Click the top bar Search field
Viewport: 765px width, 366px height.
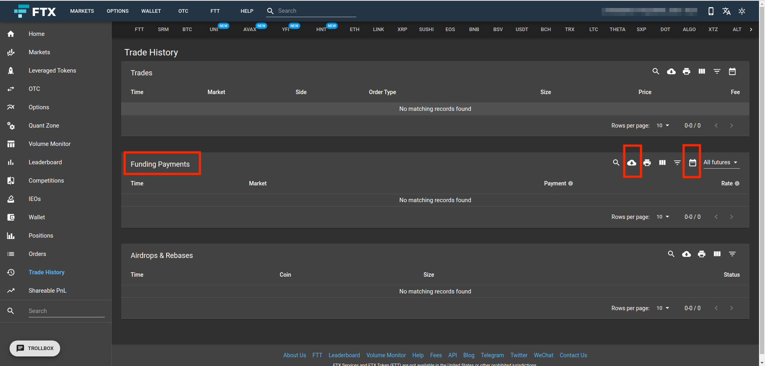(x=317, y=11)
